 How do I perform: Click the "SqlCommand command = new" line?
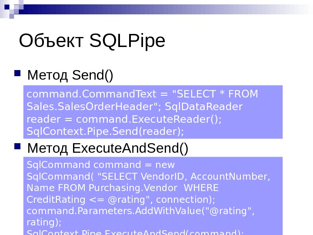pos(101,165)
